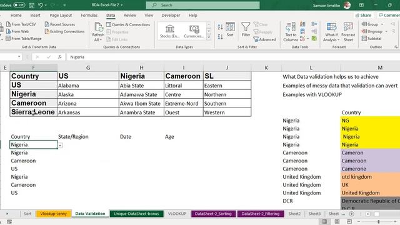Click the Refresh All icon
This screenshot has width=400, height=225.
pos(99,27)
